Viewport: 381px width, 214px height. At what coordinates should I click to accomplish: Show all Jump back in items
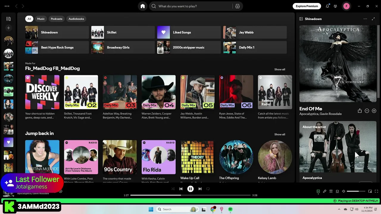(x=279, y=134)
